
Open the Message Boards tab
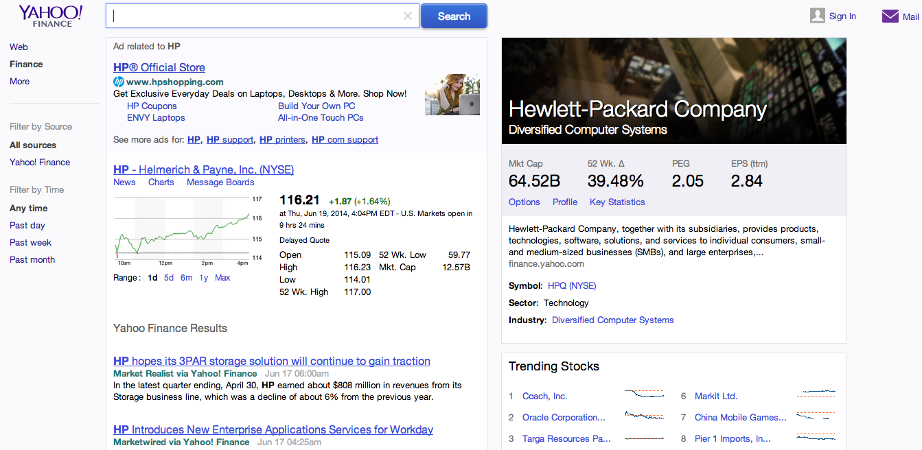click(x=220, y=182)
